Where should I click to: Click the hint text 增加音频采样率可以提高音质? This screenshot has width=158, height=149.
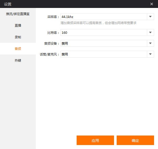pos(81,23)
